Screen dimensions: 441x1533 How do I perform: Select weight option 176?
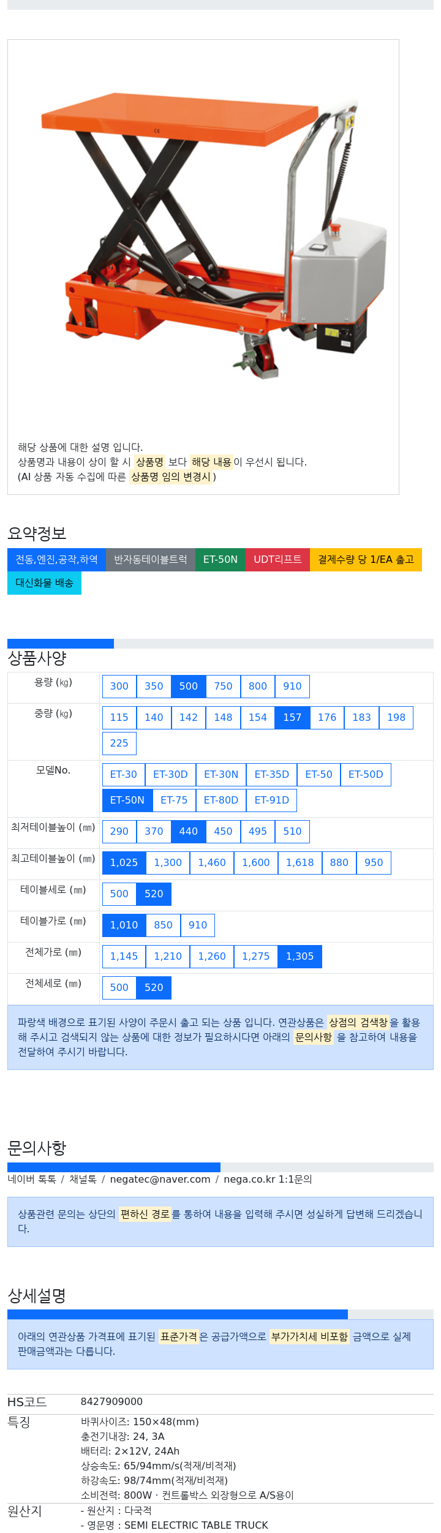327,718
